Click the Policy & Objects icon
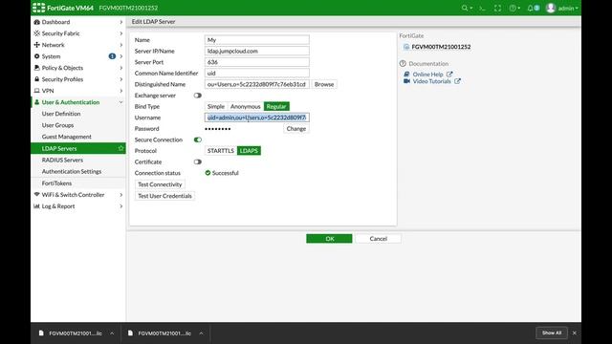The width and height of the screenshot is (612, 344). click(36, 68)
